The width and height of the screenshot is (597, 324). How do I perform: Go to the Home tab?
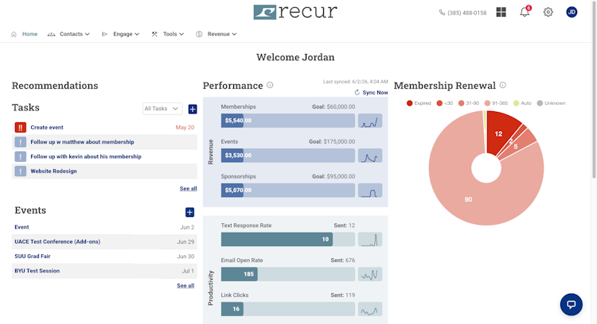pyautogui.click(x=25, y=34)
